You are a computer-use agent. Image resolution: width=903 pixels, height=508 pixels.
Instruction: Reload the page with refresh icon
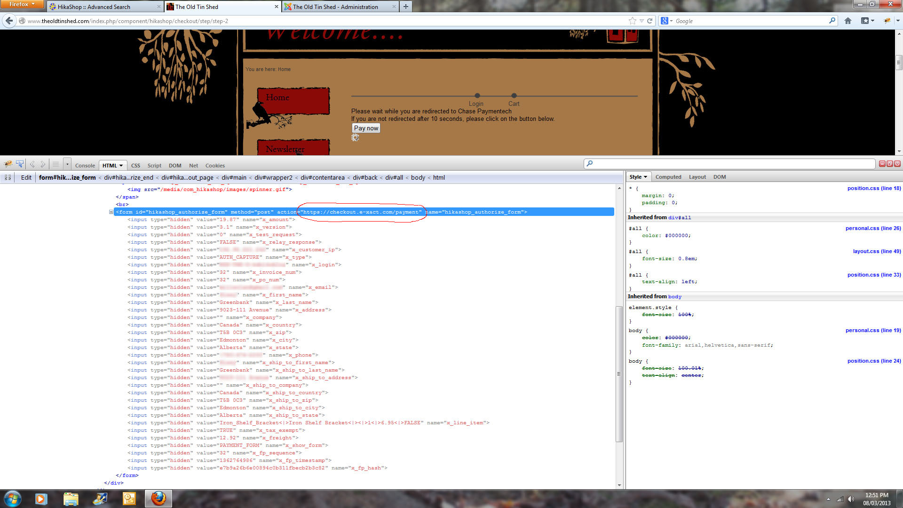(x=650, y=21)
